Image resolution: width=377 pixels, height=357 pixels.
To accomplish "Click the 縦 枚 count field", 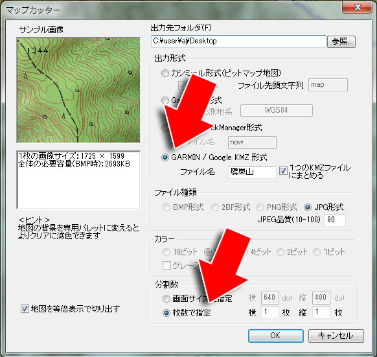I will click(321, 312).
